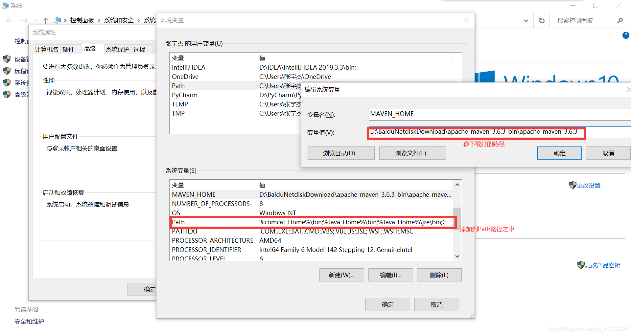Viewport: 631px width, 335px height.
Task: Click the search control panel field
Action: [585, 21]
